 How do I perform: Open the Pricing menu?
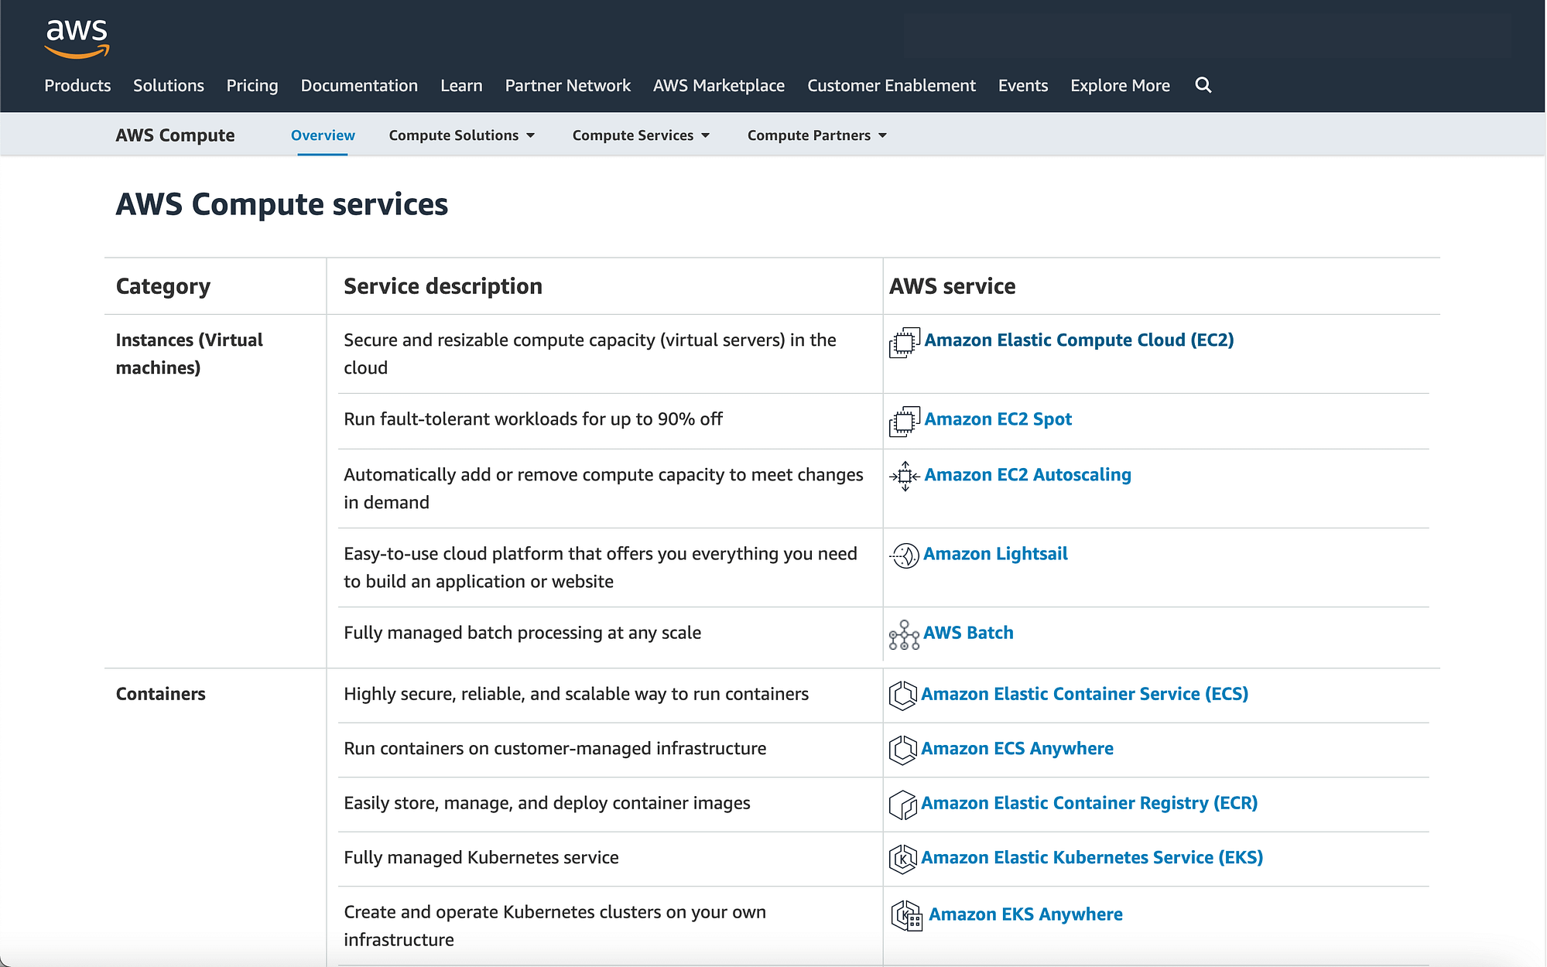252,86
